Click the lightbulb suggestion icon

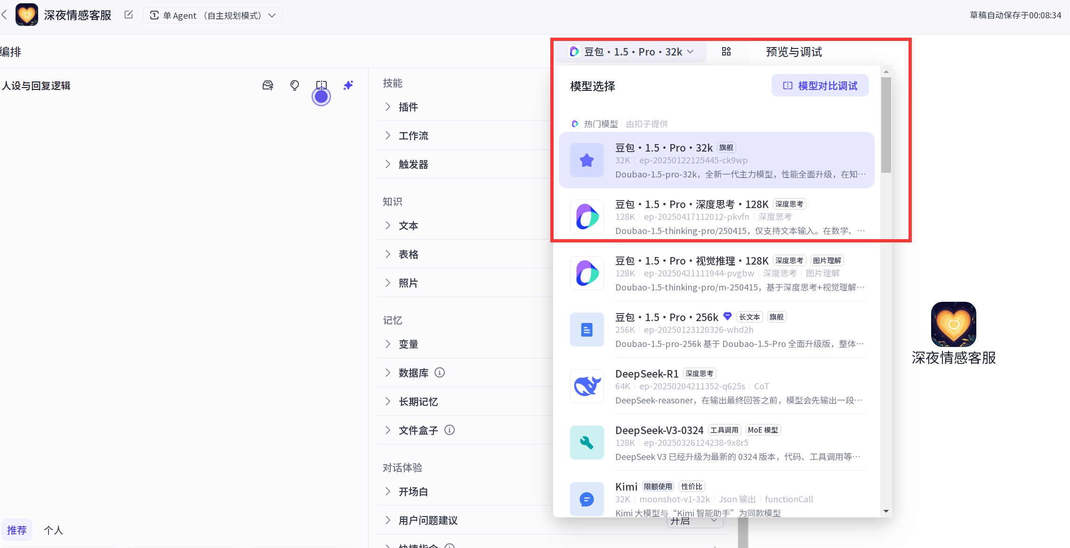295,85
